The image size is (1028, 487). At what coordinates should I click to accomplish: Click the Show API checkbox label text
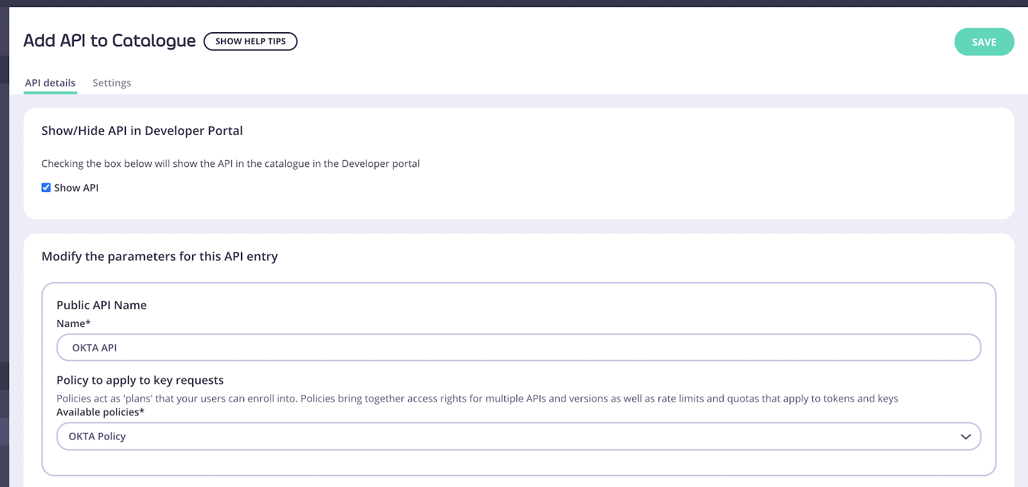pyautogui.click(x=76, y=188)
